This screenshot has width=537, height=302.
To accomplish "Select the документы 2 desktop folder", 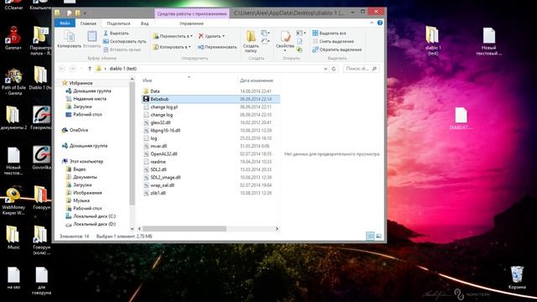I will point(13,117).
